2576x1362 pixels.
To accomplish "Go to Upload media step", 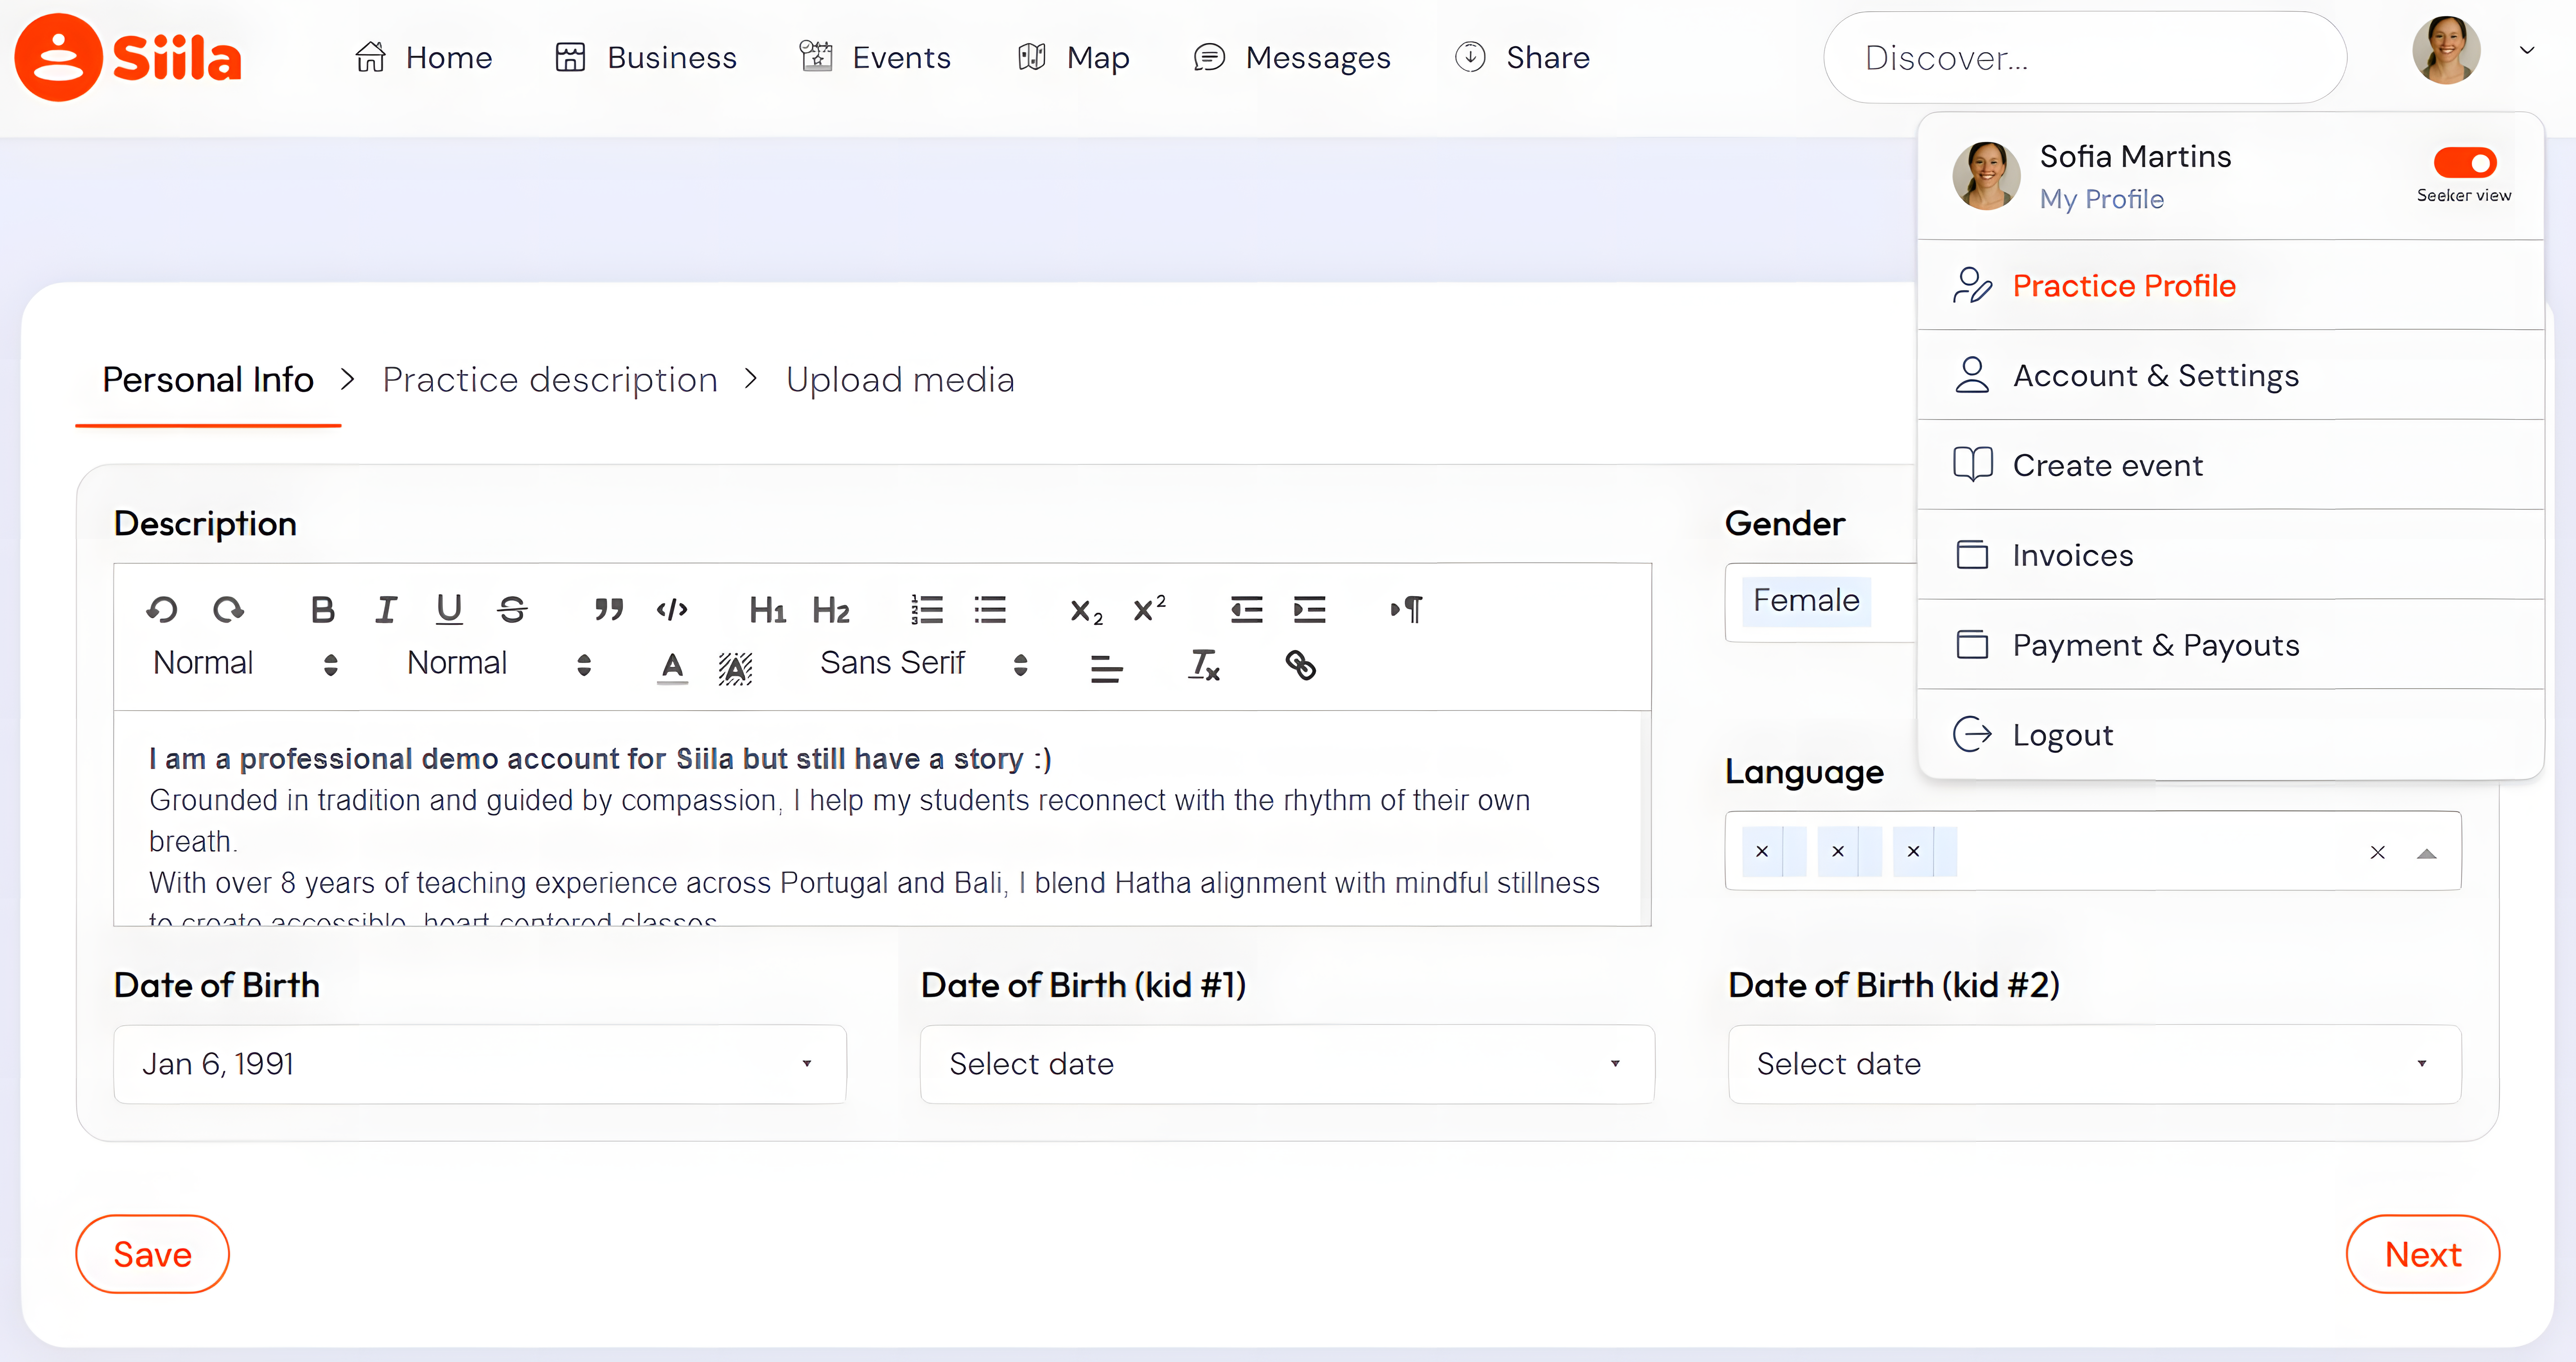I will coord(900,380).
